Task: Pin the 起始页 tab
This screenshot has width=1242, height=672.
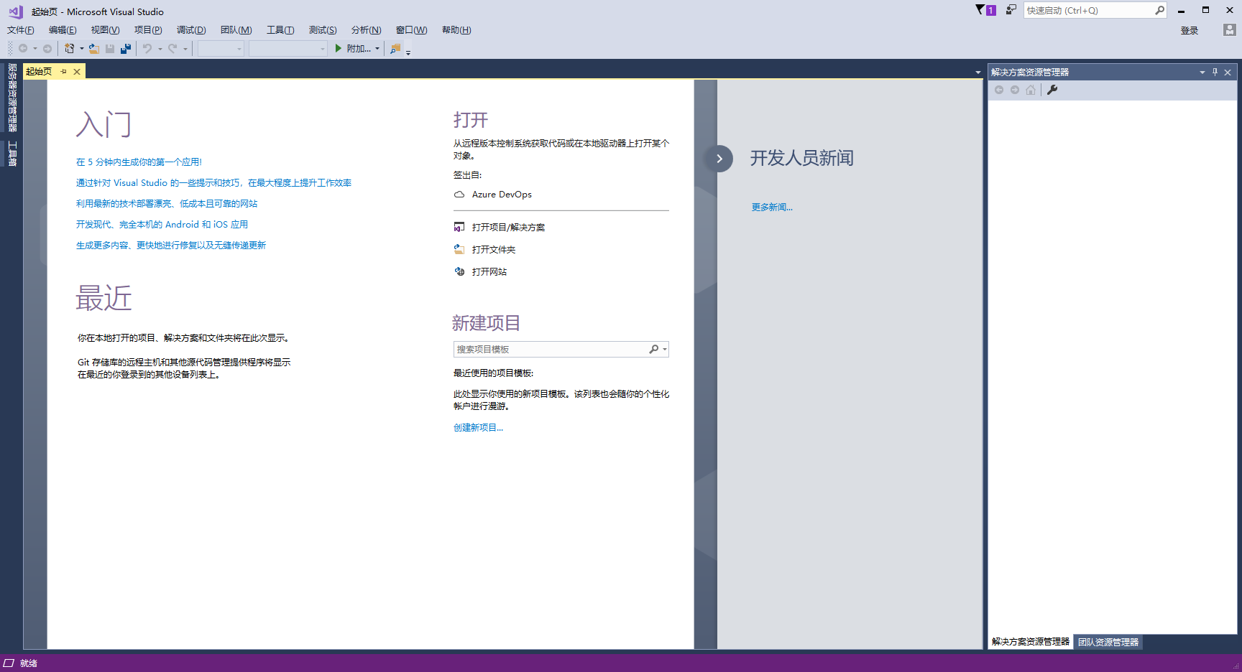Action: [x=64, y=72]
